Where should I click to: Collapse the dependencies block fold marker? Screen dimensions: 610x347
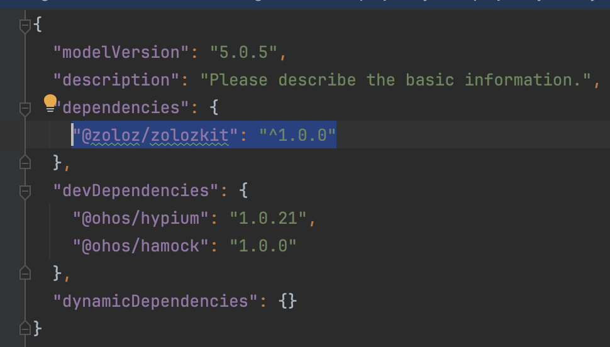click(x=25, y=109)
